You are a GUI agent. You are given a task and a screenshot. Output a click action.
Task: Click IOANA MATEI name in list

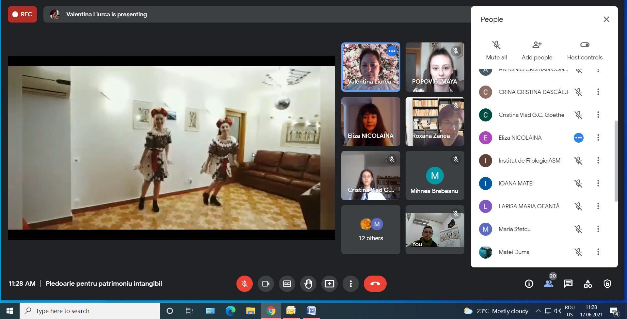(x=516, y=183)
